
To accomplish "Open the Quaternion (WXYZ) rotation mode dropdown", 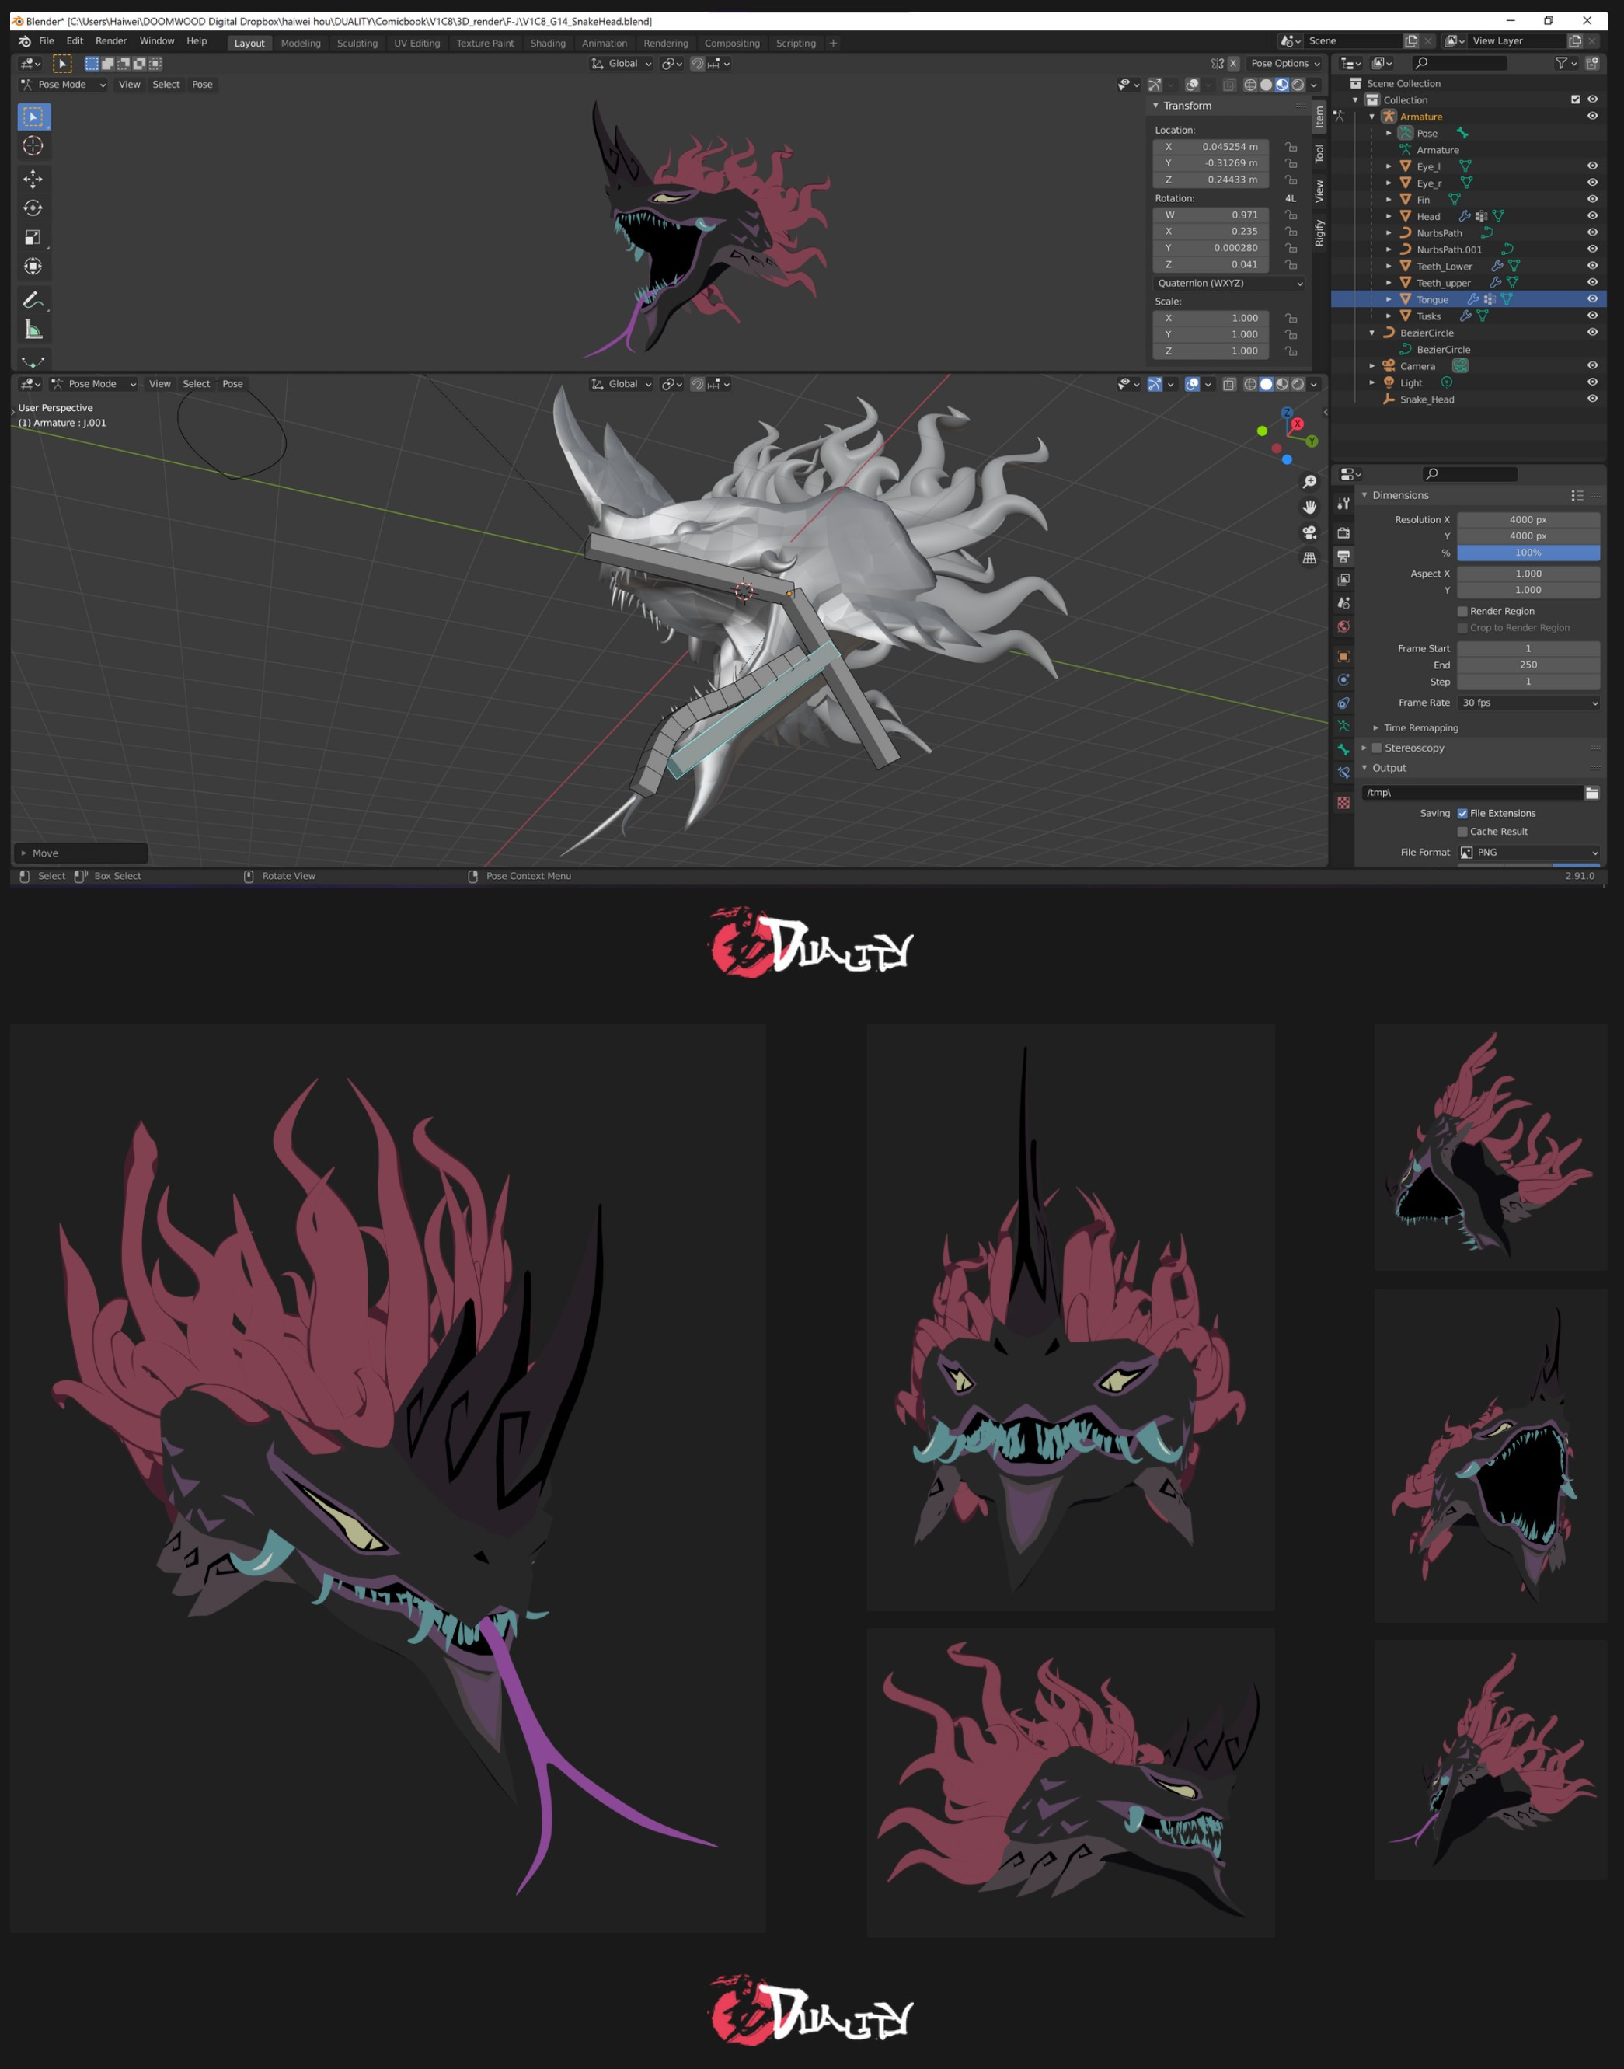I will [1229, 284].
